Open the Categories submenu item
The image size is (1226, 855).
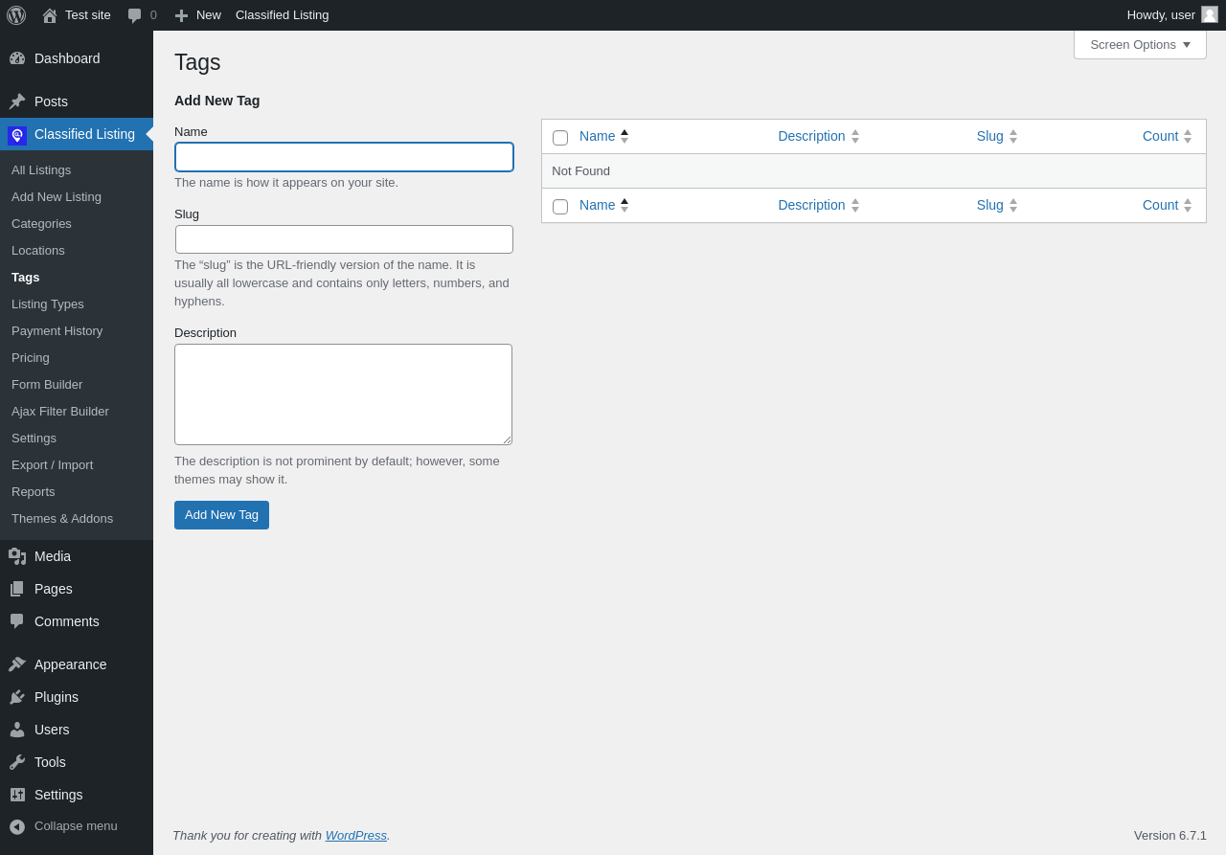tap(41, 223)
